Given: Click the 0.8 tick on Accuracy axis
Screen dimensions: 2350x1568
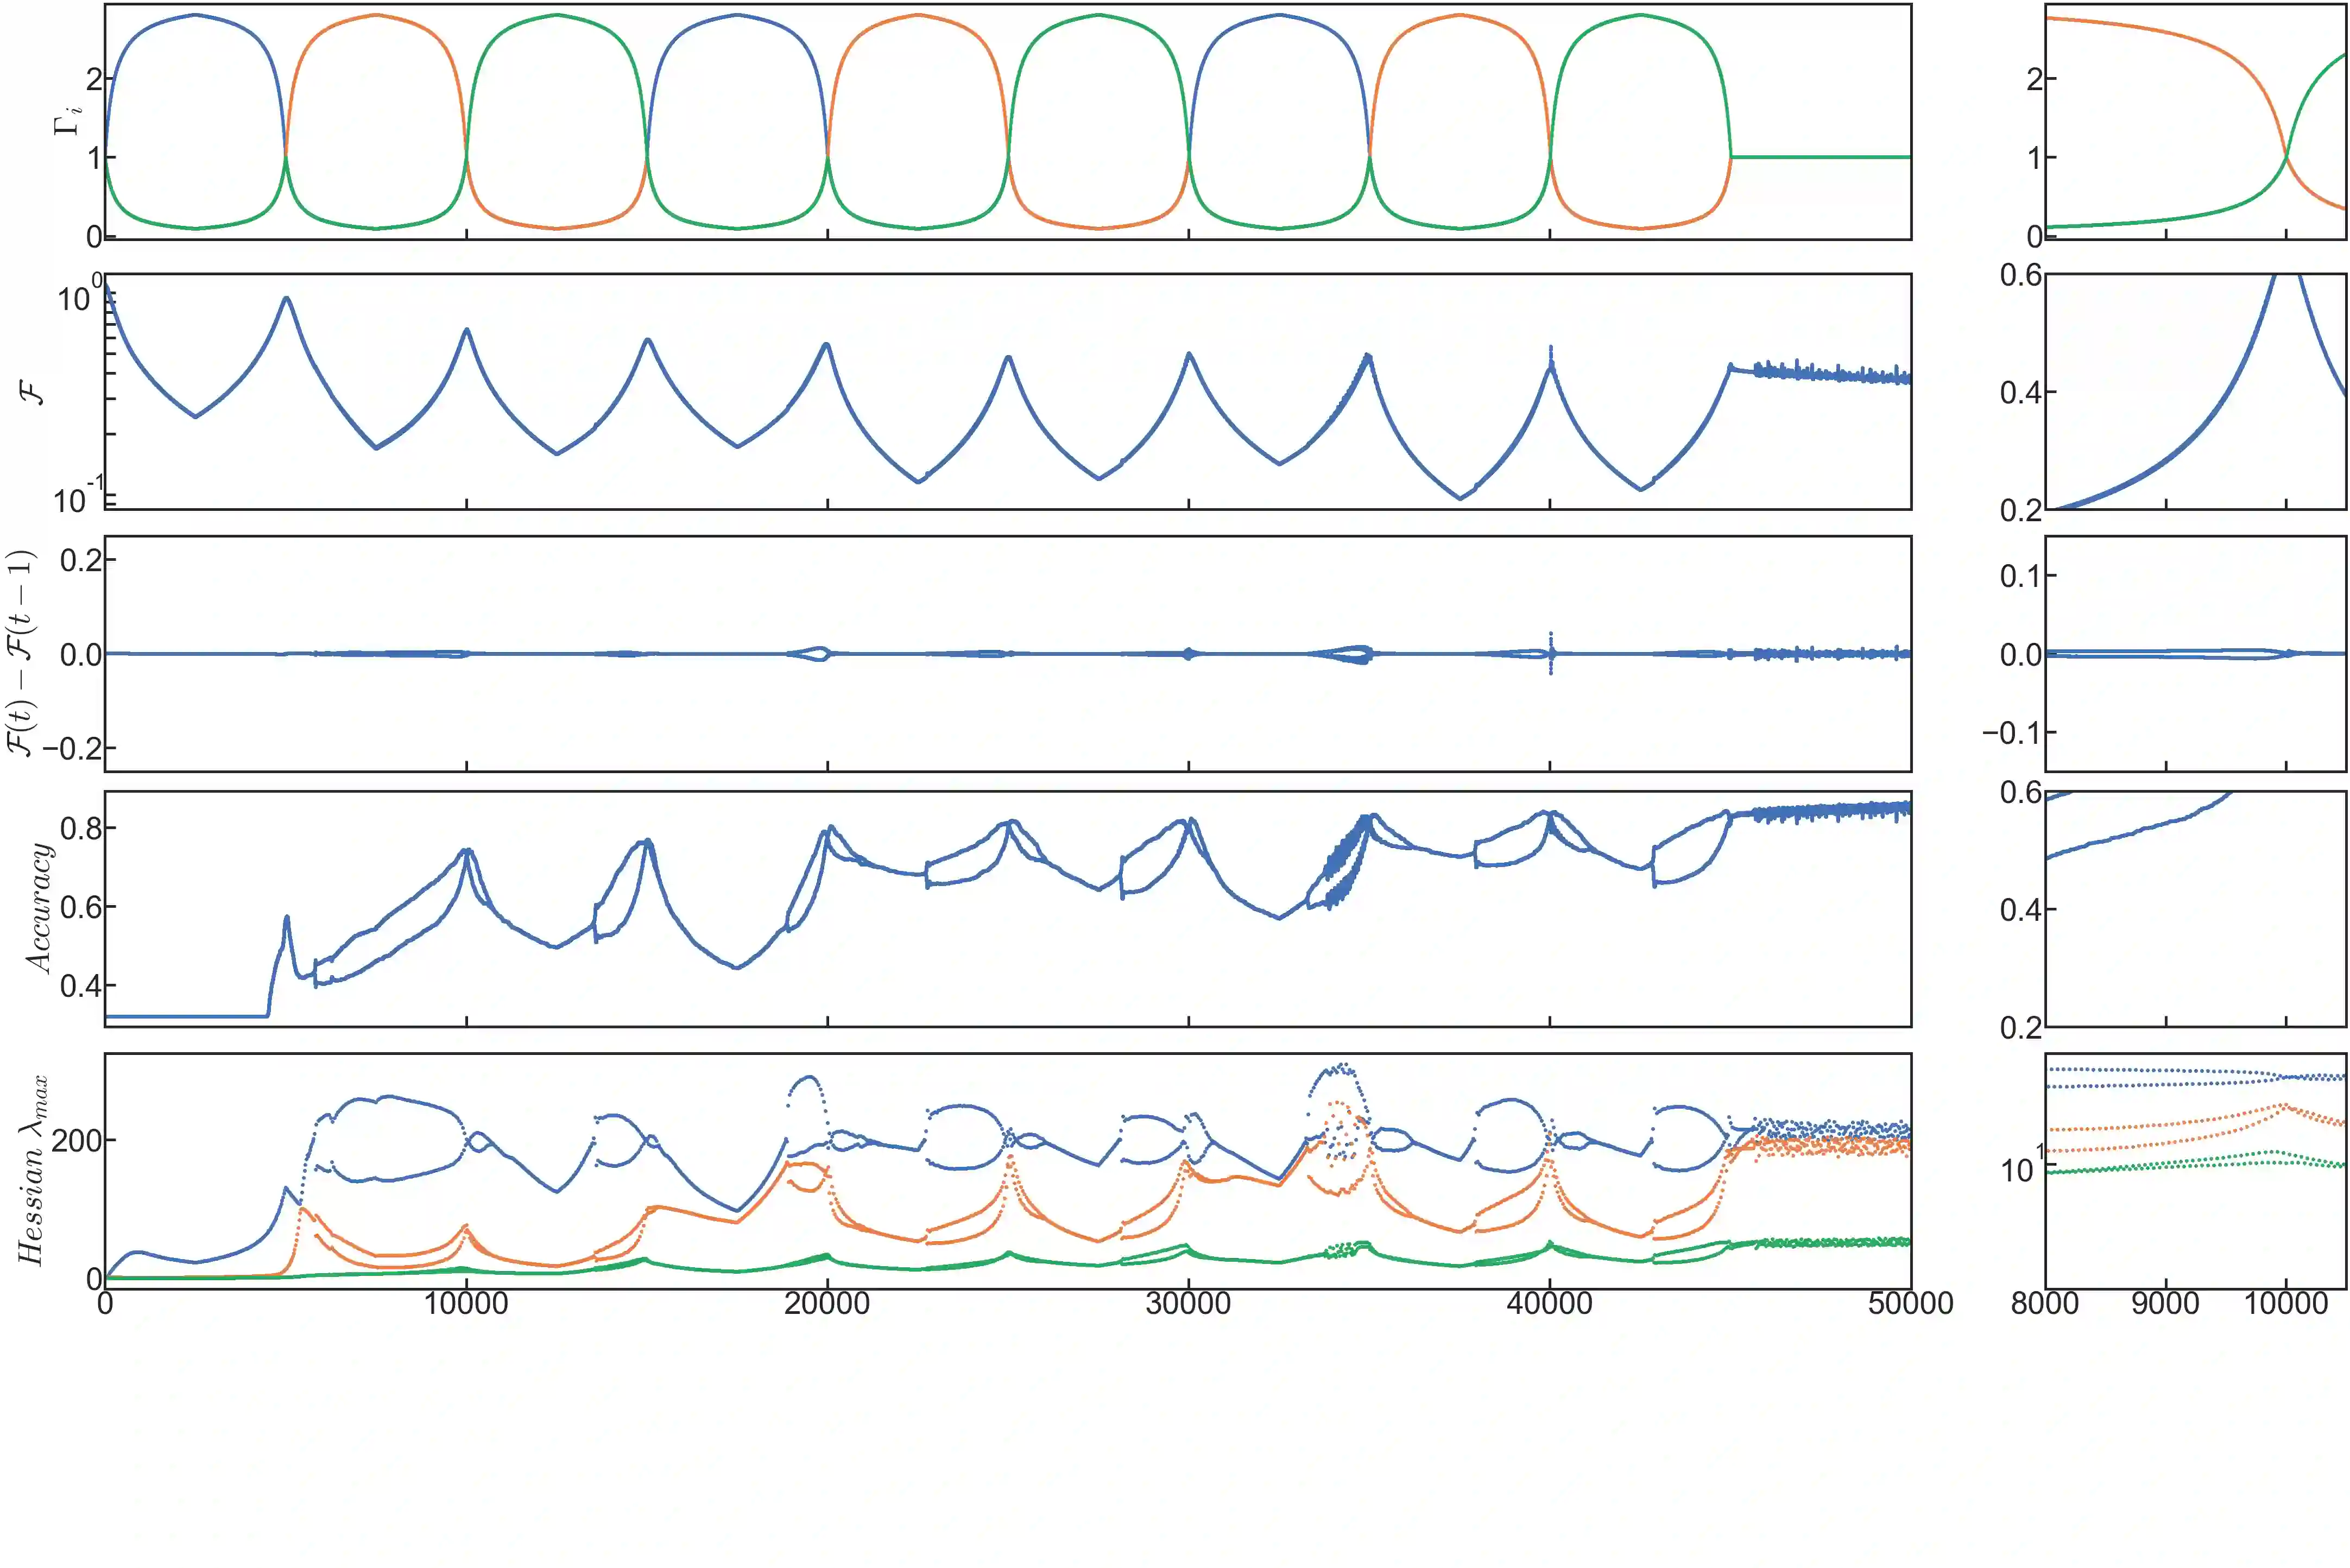Looking at the screenshot, I should click(x=80, y=828).
